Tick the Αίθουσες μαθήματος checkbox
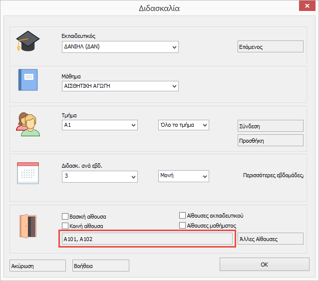 tap(183, 226)
